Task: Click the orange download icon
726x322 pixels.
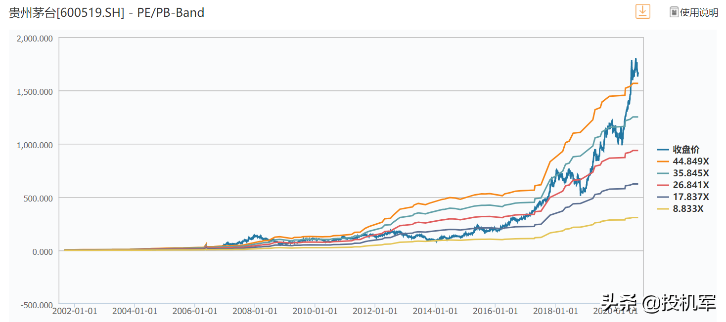Action: pos(642,11)
